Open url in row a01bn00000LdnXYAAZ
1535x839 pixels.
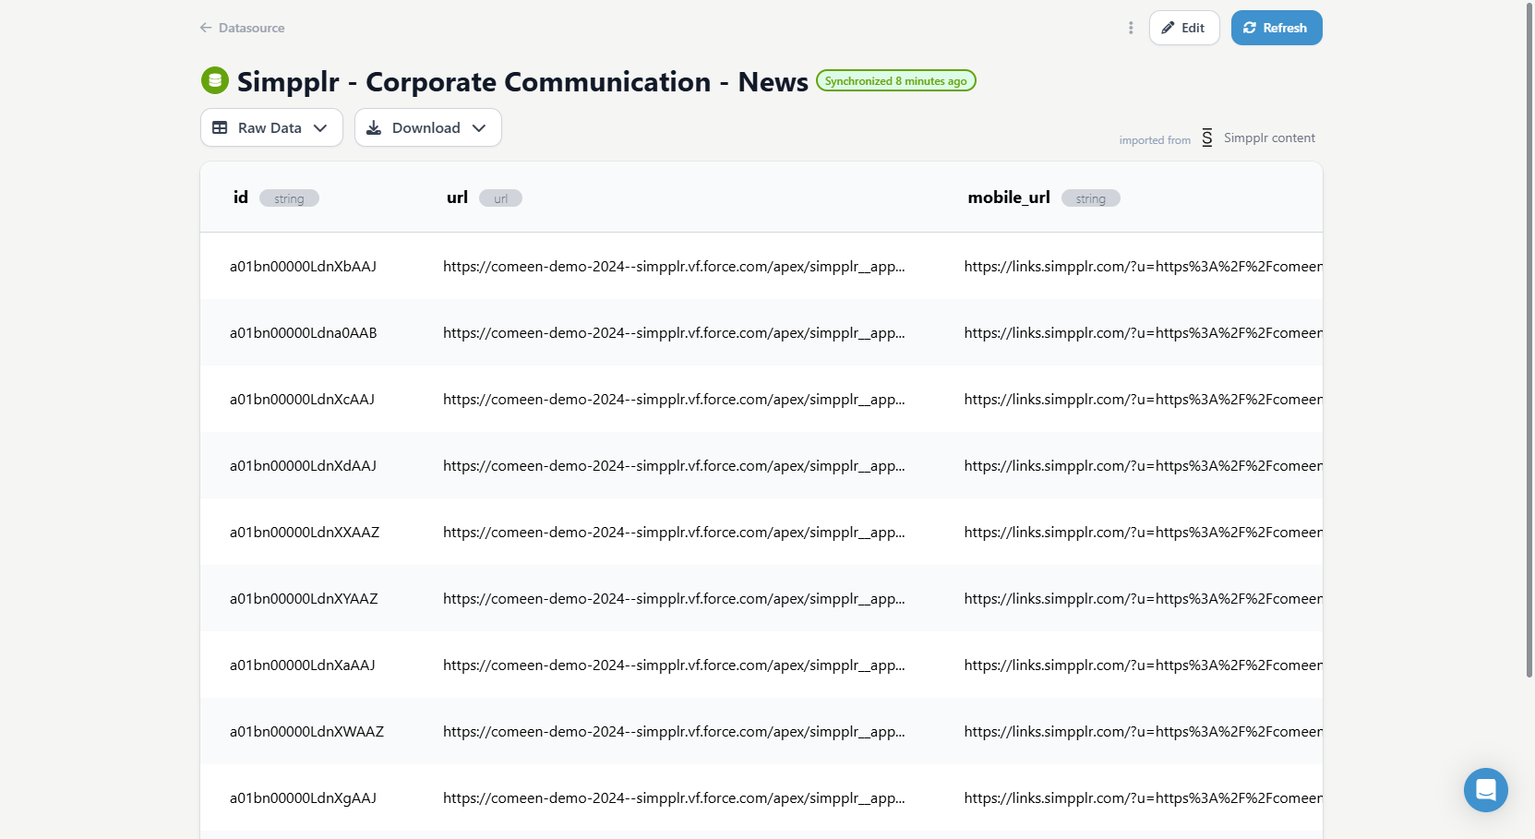674,598
